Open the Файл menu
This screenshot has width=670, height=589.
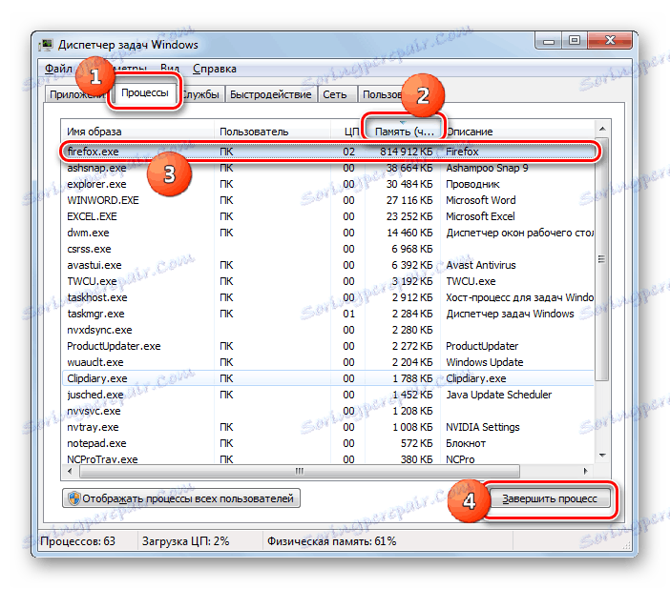point(58,69)
